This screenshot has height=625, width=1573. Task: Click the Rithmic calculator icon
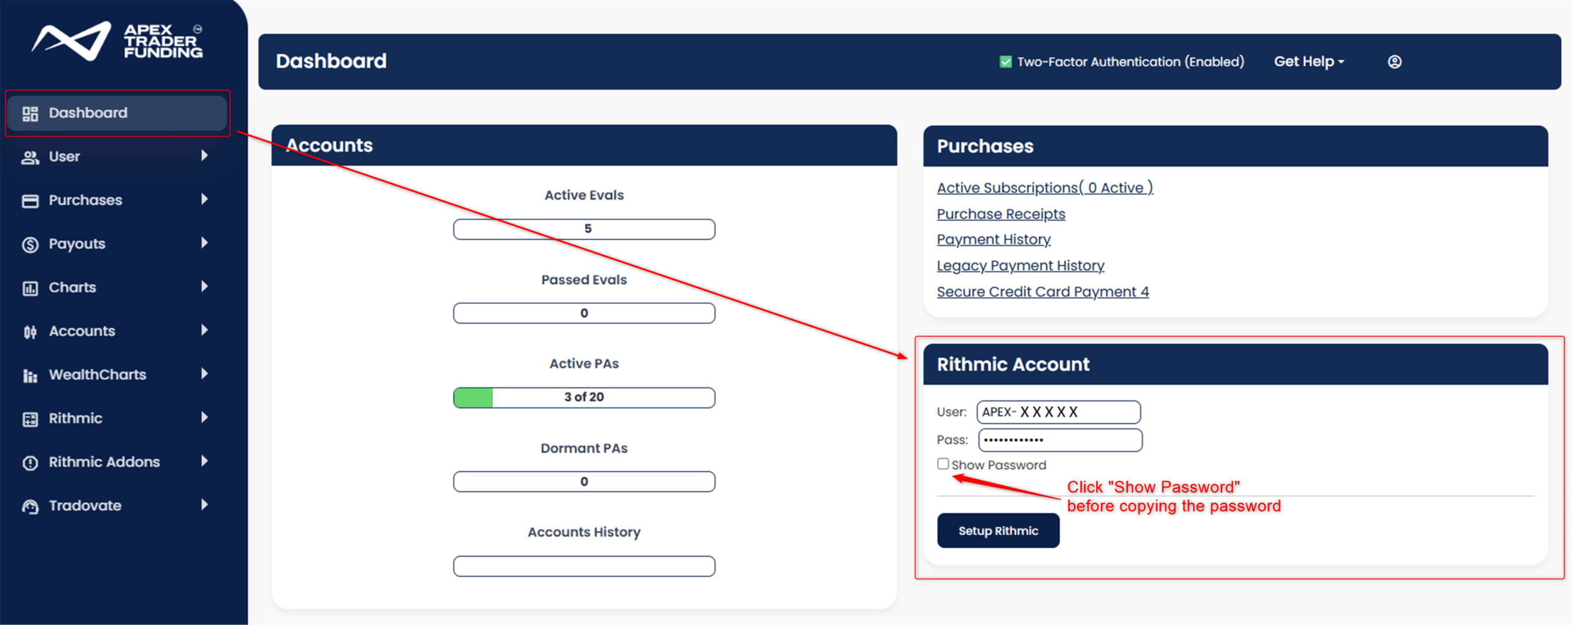[x=30, y=419]
